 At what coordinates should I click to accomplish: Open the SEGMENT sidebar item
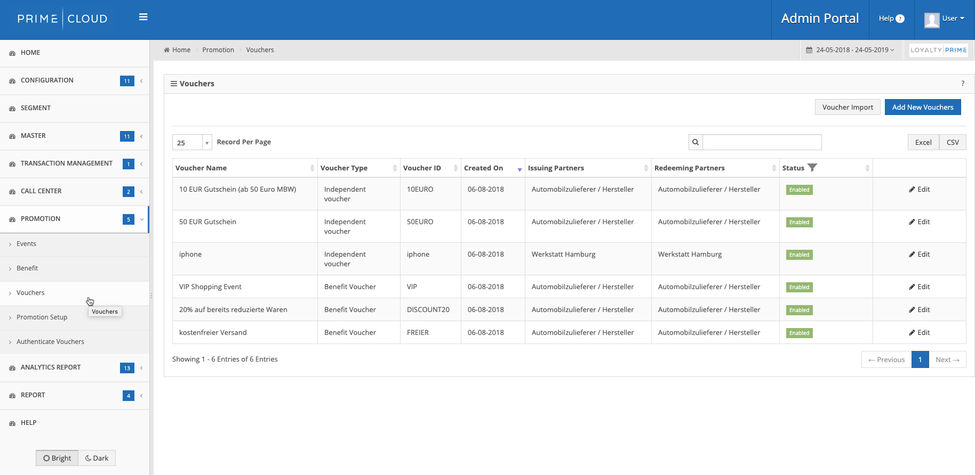(75, 108)
